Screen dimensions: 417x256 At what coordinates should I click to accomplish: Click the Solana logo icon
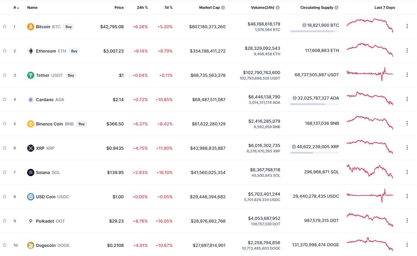coord(30,172)
